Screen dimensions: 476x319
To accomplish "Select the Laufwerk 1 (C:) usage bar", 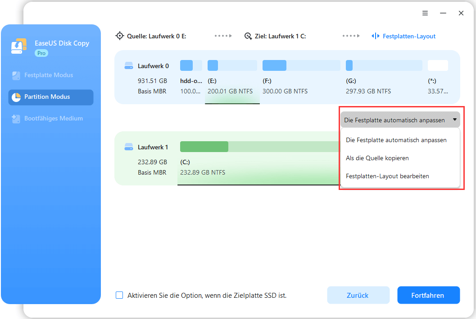I will pos(259,147).
